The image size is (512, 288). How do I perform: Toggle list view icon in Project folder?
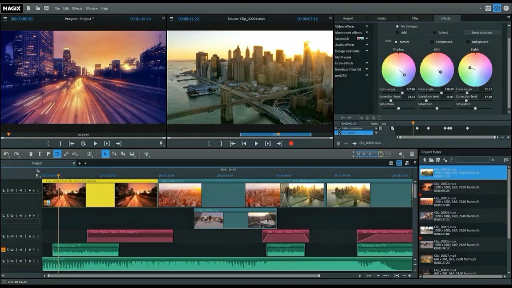[506, 160]
